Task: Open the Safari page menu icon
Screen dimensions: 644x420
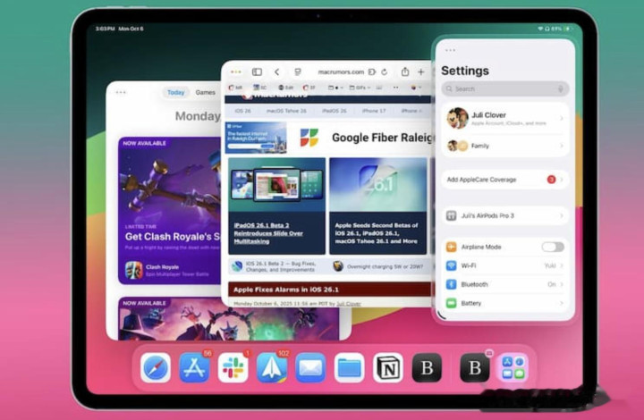Action: [298, 72]
